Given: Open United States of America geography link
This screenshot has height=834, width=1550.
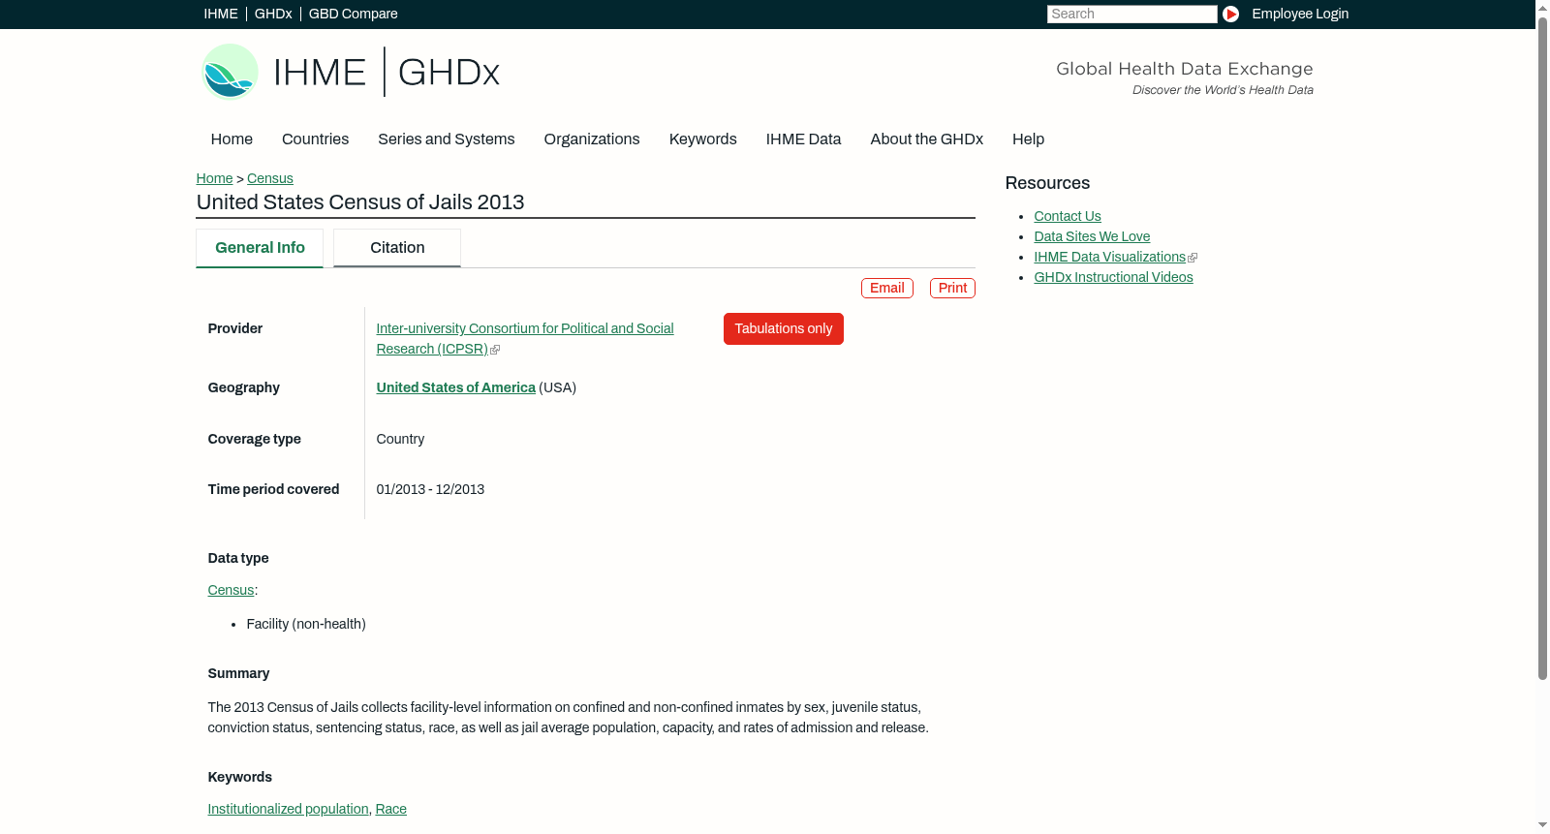Looking at the screenshot, I should point(456,387).
